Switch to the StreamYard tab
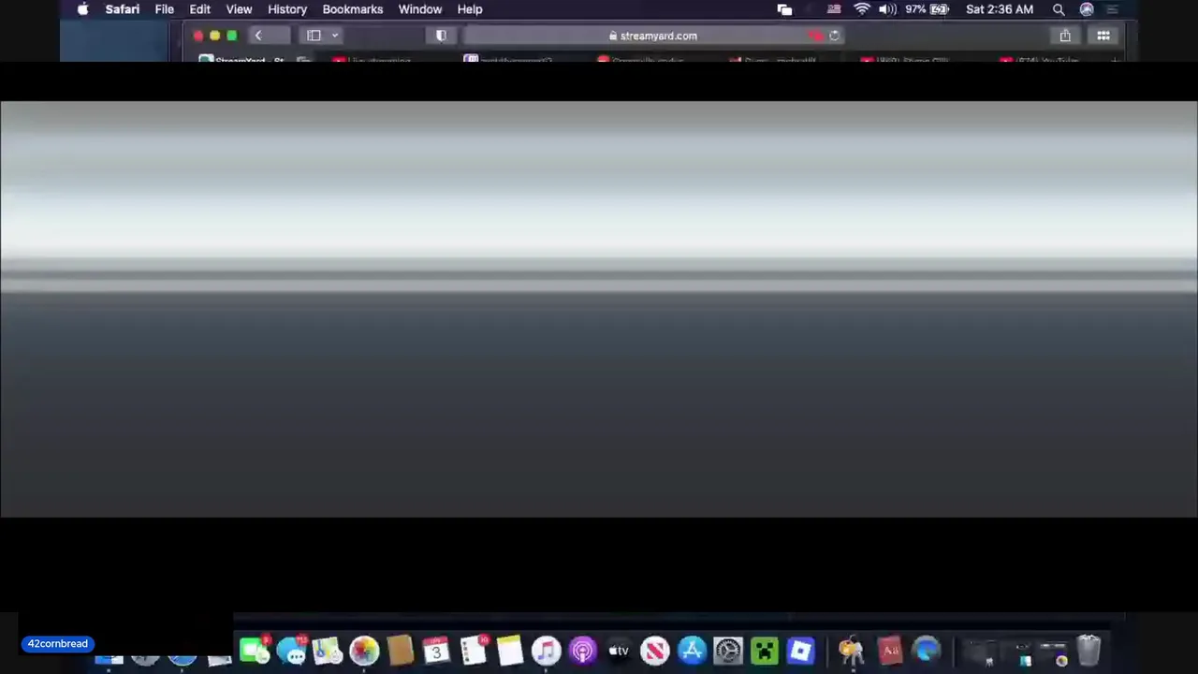This screenshot has width=1198, height=674. click(x=249, y=60)
